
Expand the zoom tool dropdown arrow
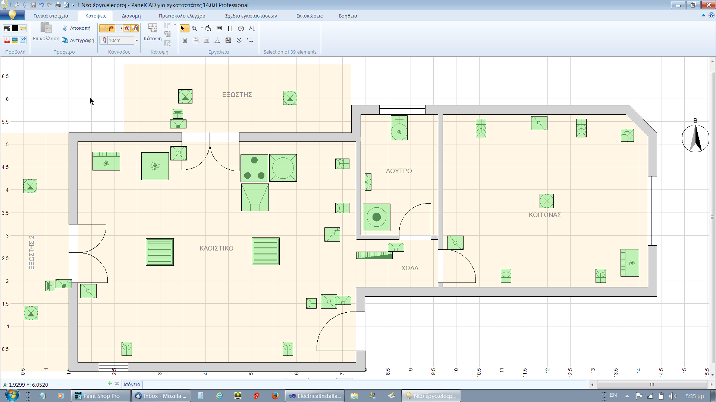point(202,28)
